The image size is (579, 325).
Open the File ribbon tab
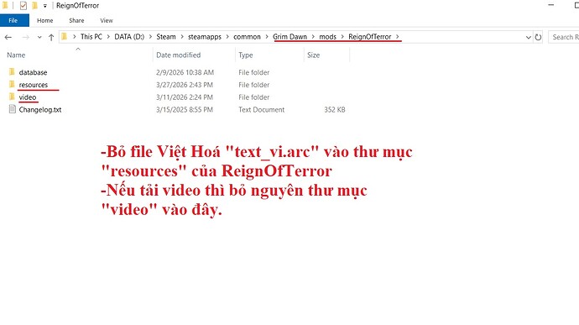14,20
